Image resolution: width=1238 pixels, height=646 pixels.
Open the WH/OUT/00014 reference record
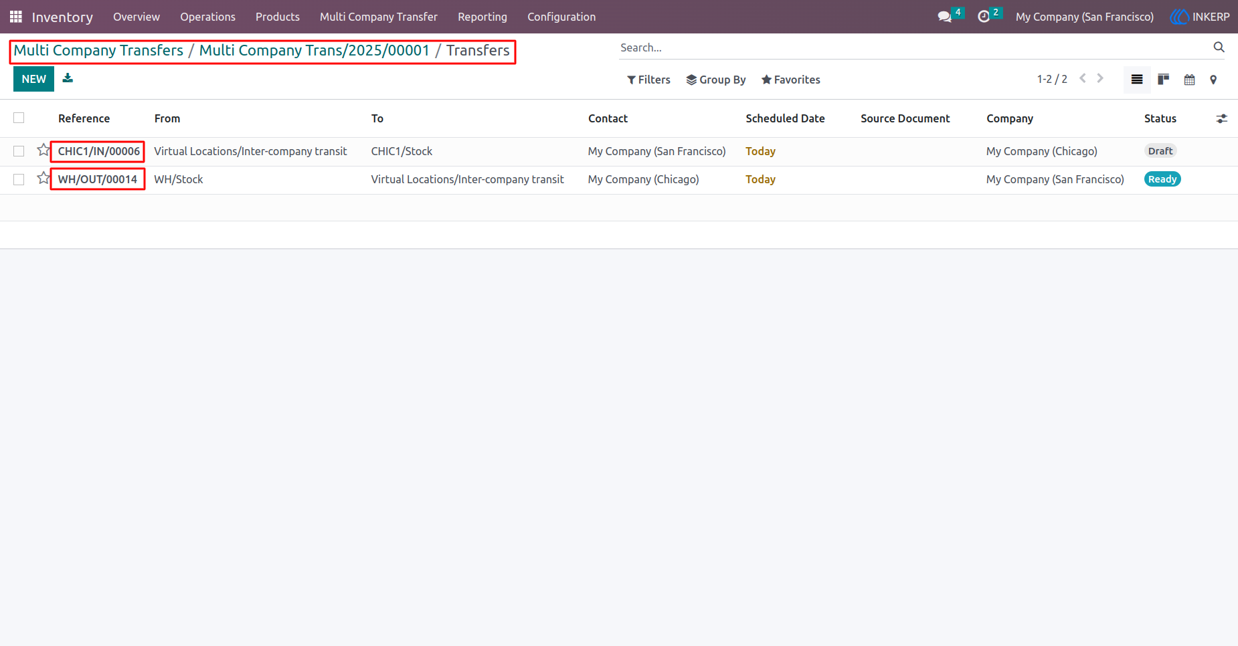pyautogui.click(x=98, y=179)
